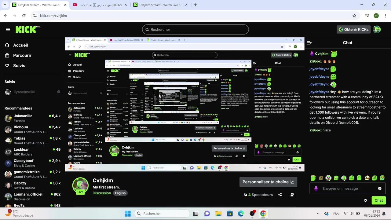Click username joyebfdeyn on long chat message
The height and width of the screenshot is (220, 391).
pyautogui.click(x=319, y=92)
